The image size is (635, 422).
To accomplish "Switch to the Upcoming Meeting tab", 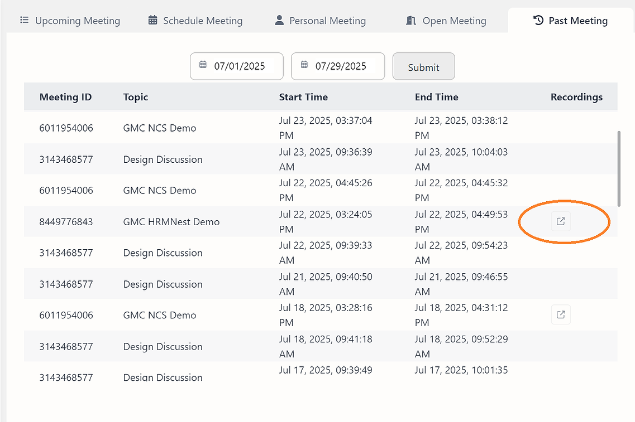I will click(70, 20).
